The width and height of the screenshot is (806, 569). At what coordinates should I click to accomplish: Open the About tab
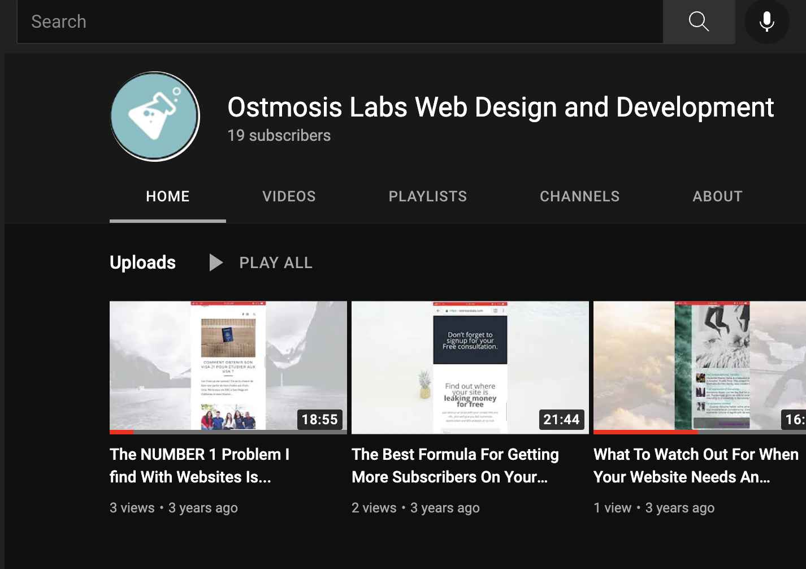[718, 196]
